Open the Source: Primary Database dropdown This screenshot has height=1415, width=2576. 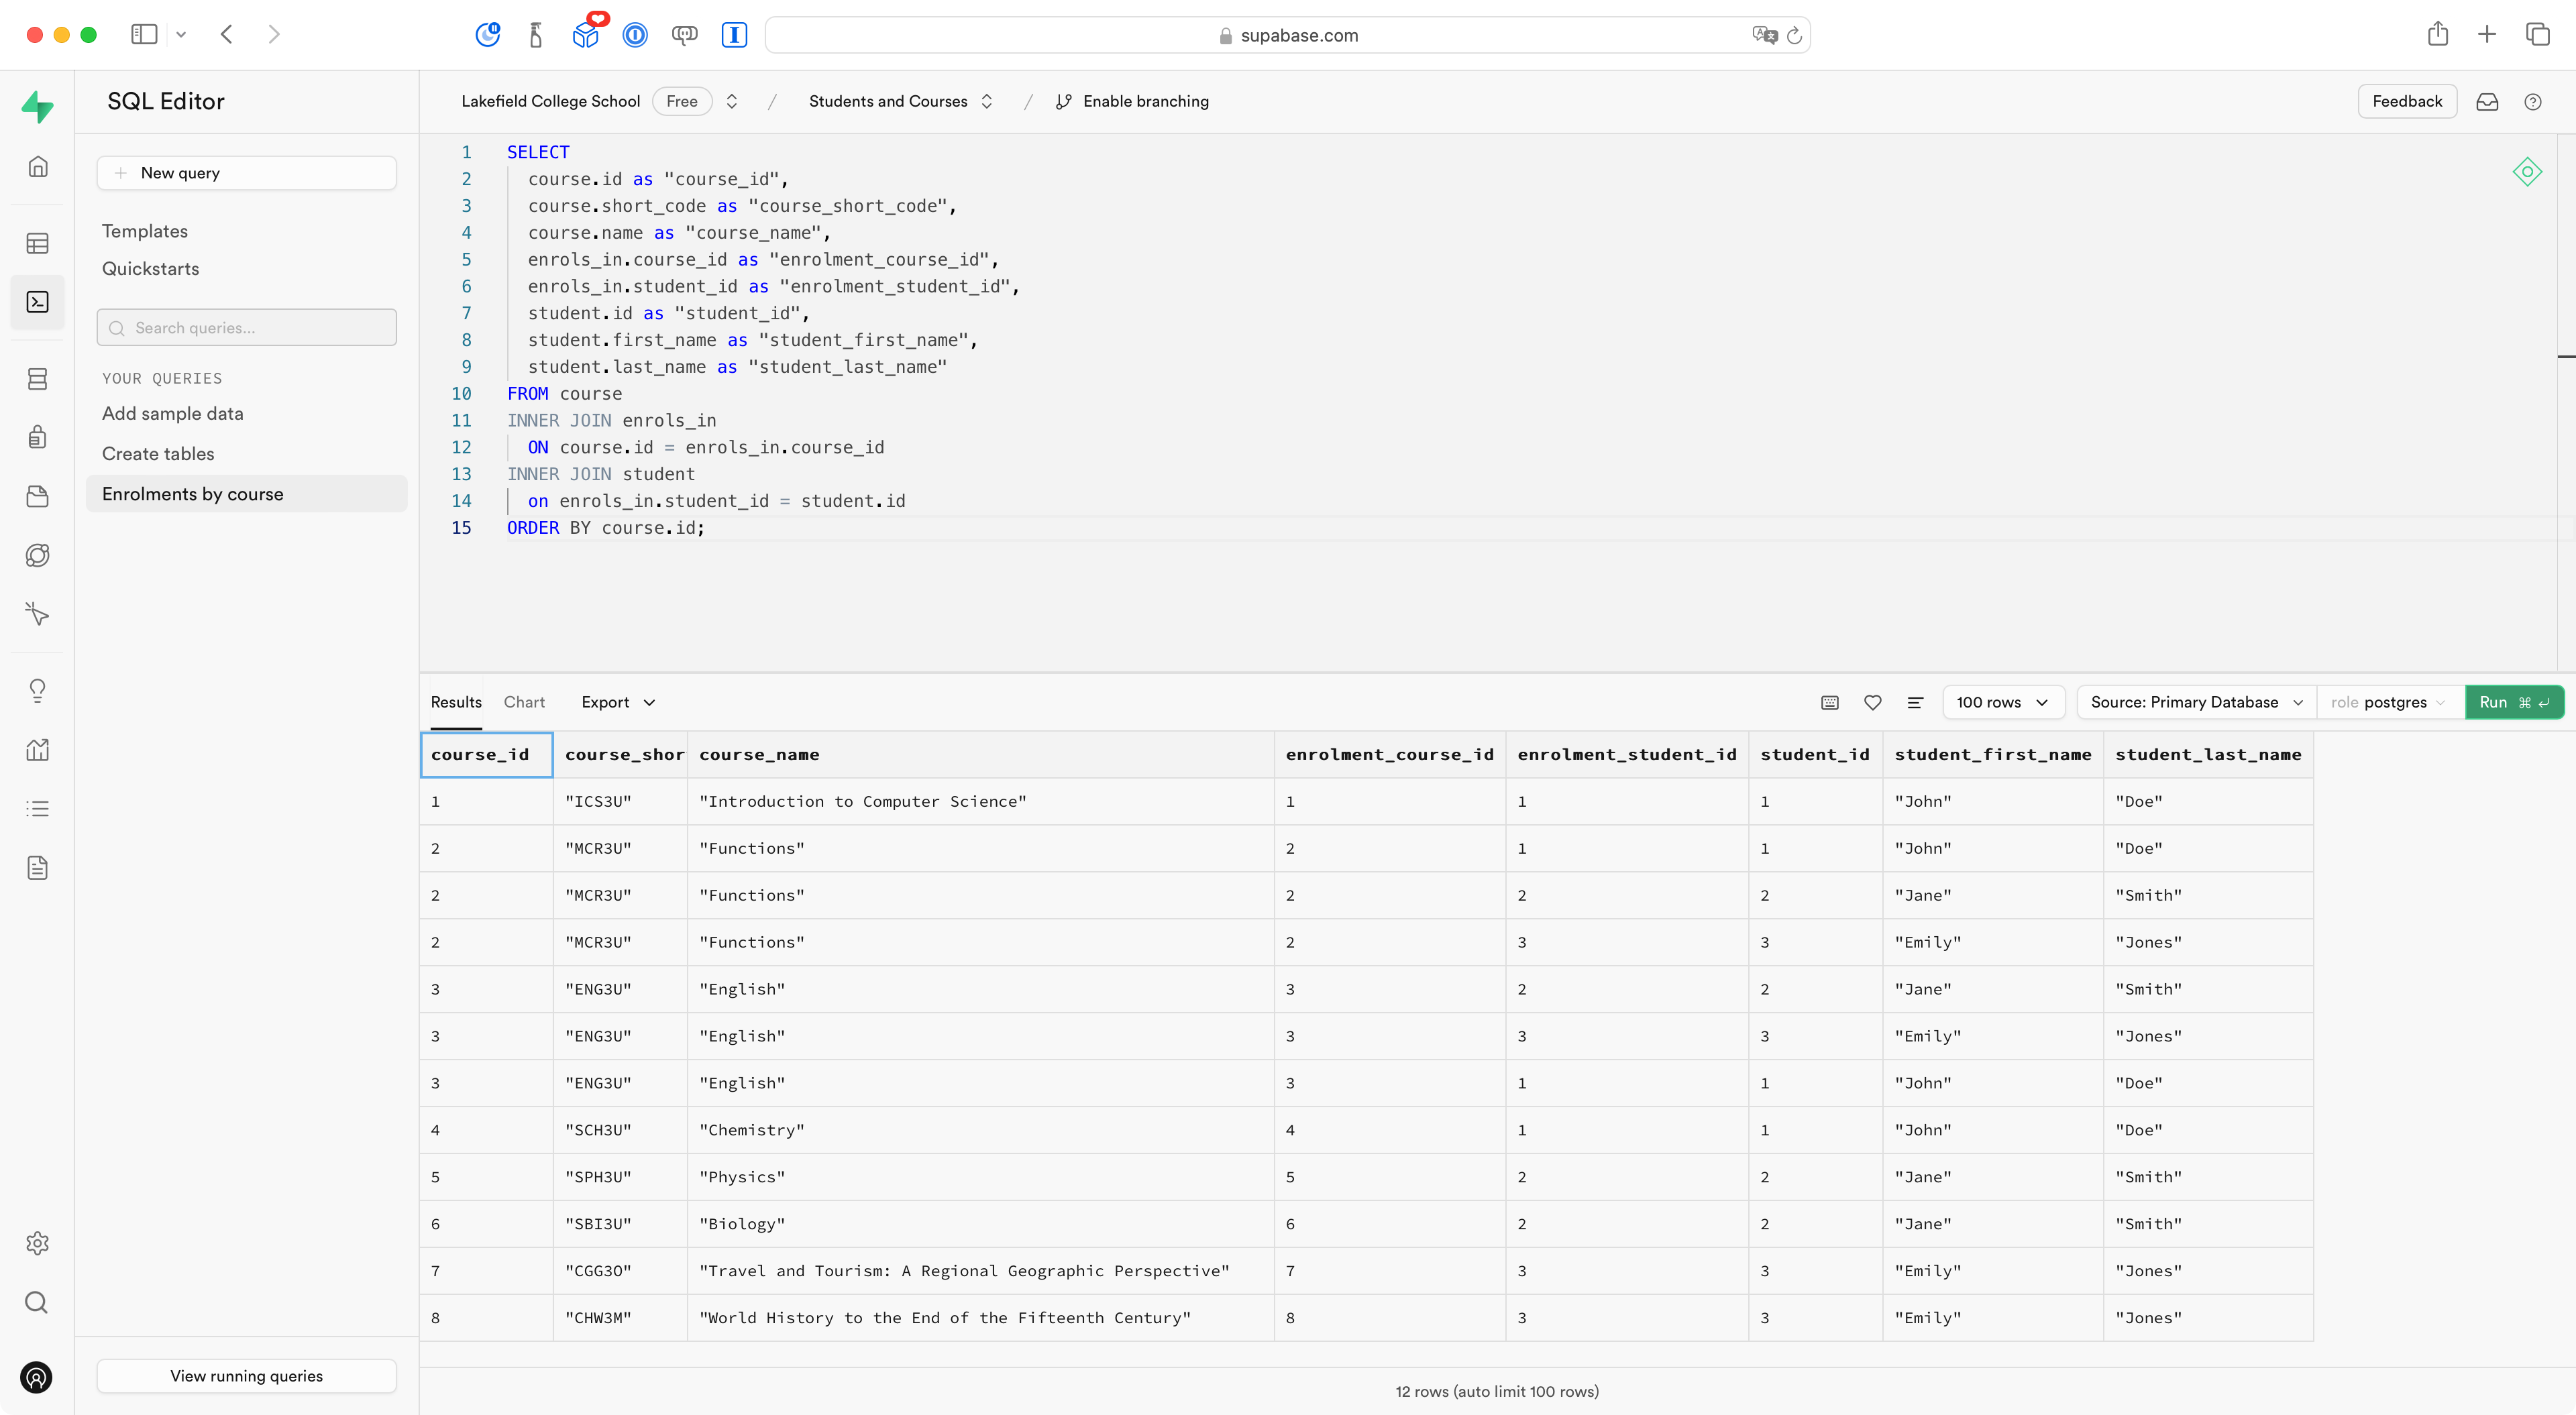[x=2195, y=702]
